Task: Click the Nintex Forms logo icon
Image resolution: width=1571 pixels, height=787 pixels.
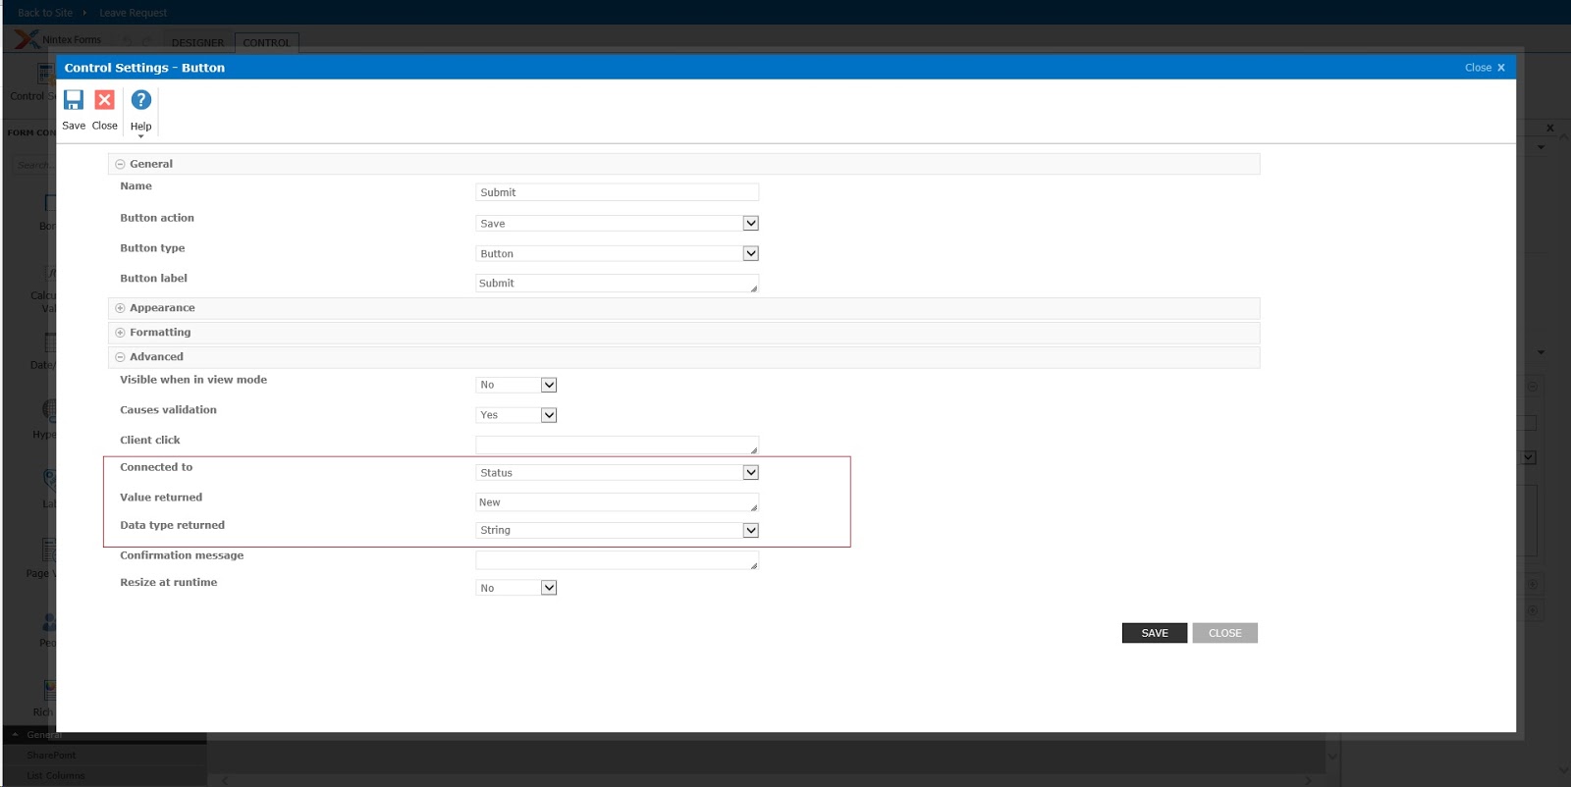Action: [x=27, y=39]
